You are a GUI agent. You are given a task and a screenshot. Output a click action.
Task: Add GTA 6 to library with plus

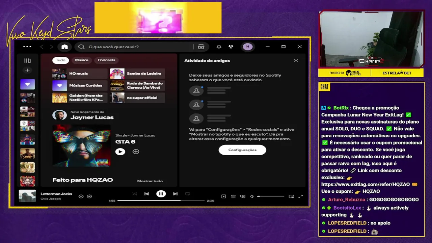coord(136,152)
